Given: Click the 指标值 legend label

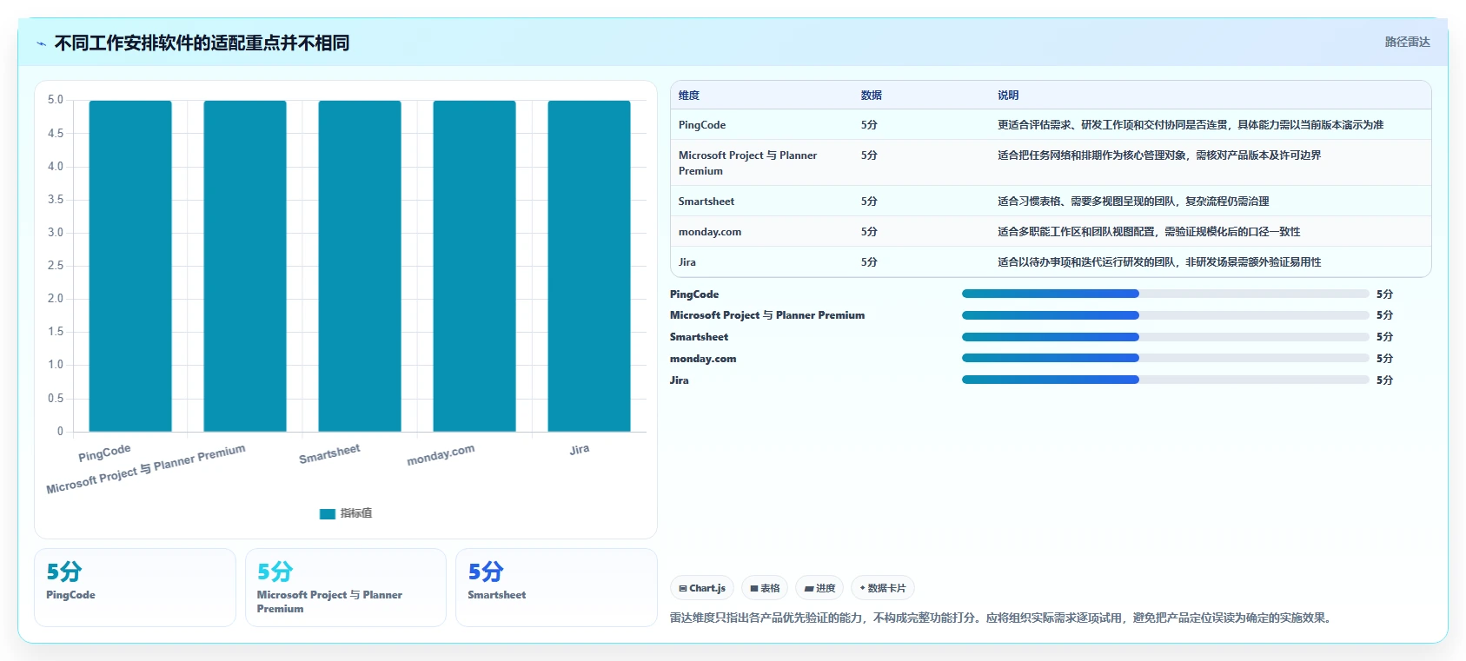Looking at the screenshot, I should (356, 513).
